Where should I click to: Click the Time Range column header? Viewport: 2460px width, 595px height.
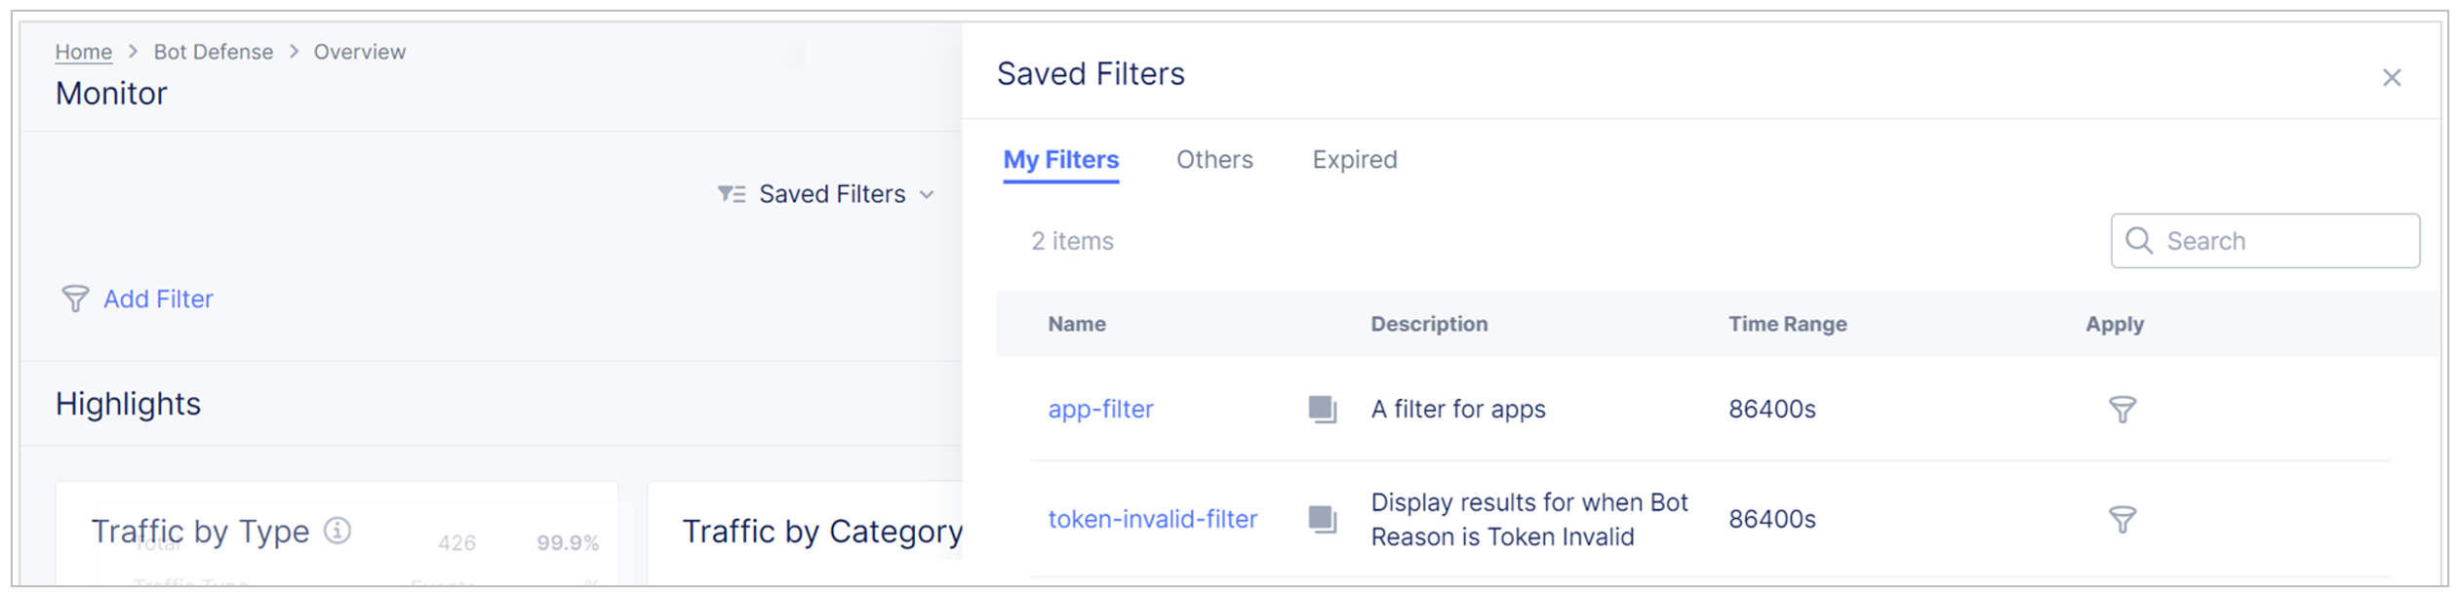click(x=1788, y=324)
